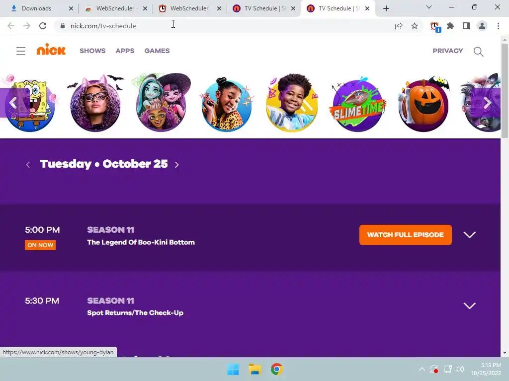Image resolution: width=509 pixels, height=381 pixels.
Task: Open the volume speaker tray icon
Action: [x=460, y=369]
